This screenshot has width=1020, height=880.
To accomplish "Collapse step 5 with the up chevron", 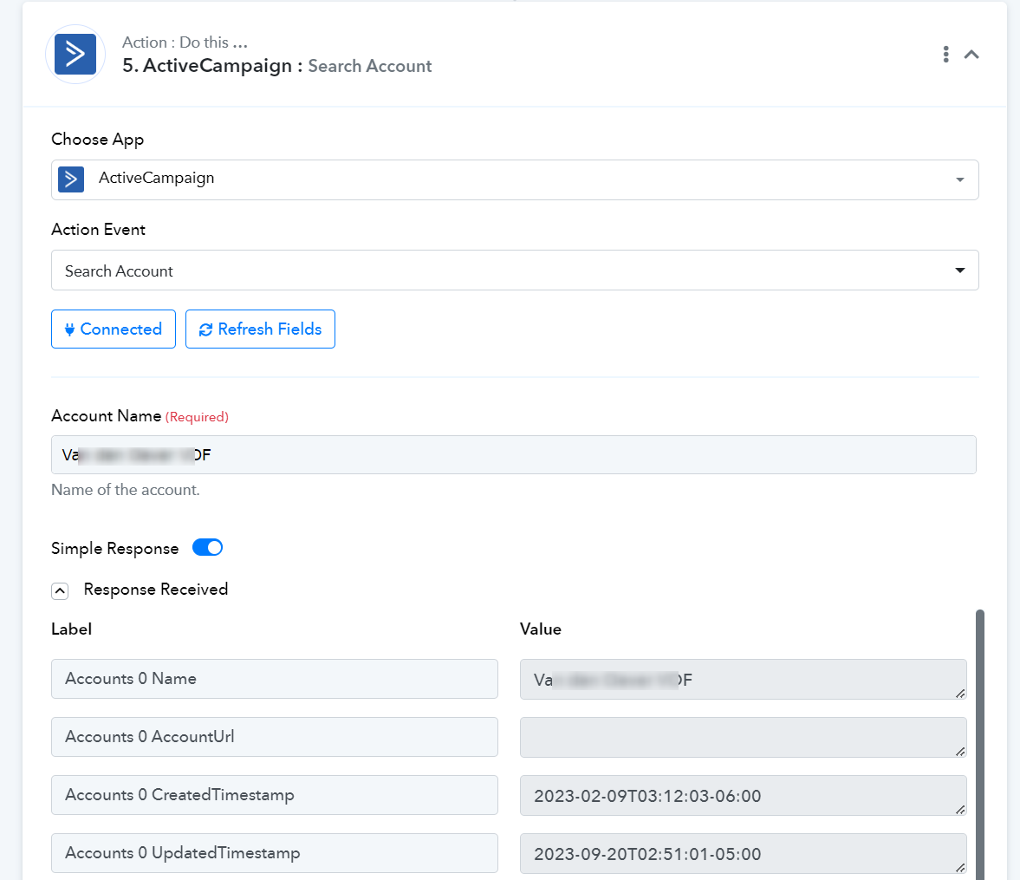I will [971, 55].
